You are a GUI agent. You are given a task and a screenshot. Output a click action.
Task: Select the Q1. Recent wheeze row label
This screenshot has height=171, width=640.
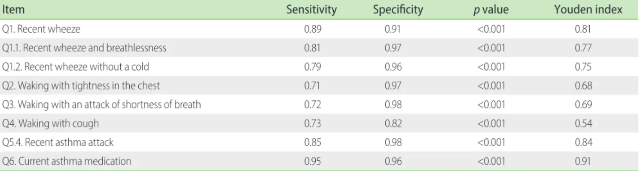click(41, 29)
